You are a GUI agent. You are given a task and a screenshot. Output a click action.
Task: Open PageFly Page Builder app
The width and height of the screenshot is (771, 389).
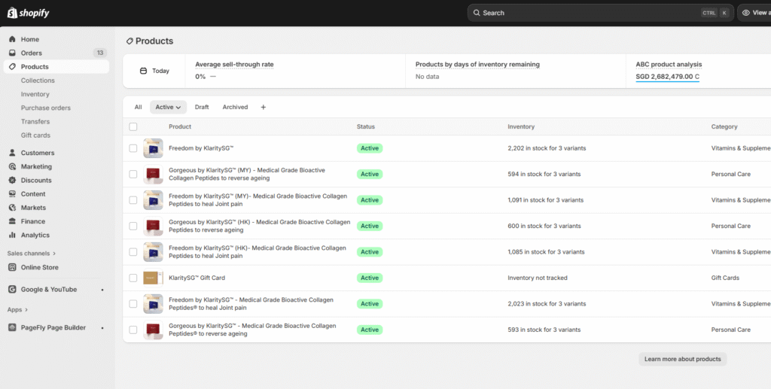coord(53,327)
